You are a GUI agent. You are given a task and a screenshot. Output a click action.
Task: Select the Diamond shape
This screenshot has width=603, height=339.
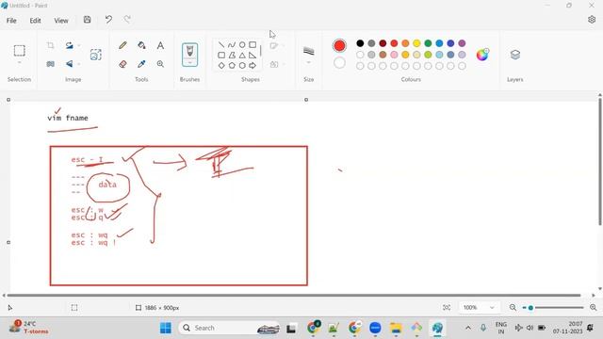point(221,66)
